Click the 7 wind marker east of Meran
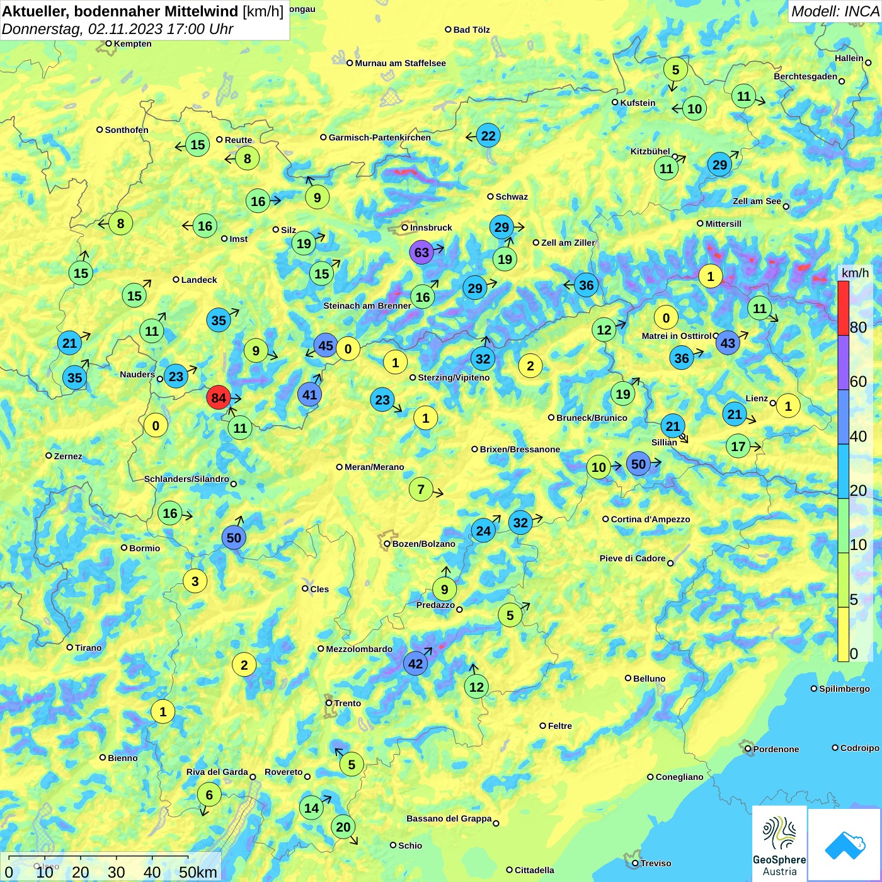Image resolution: width=882 pixels, height=882 pixels. point(421,489)
